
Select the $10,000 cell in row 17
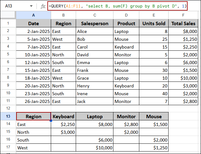click(95, 148)
